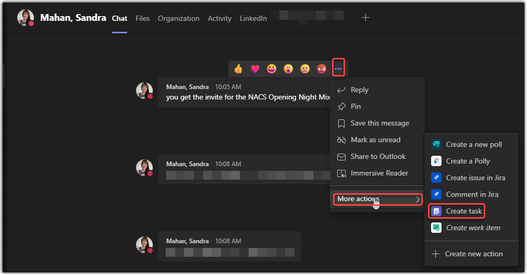
Task: Pin this message
Action: point(356,106)
